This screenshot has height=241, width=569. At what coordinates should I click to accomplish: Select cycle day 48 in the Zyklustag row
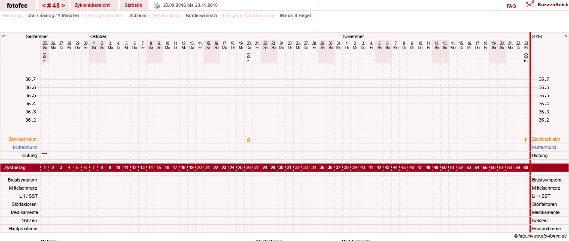click(x=428, y=167)
